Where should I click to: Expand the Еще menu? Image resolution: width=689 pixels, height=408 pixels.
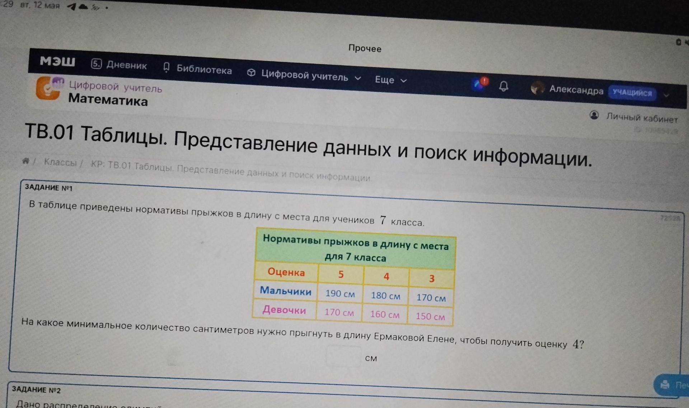(390, 80)
